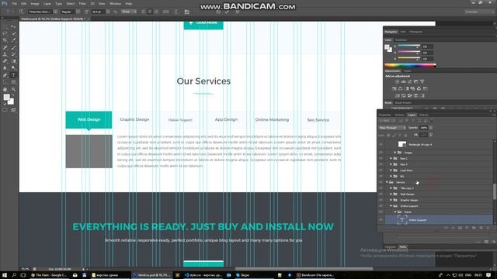497x279 pixels.
Task: Select the Rectangle shape tool
Action: (13, 82)
